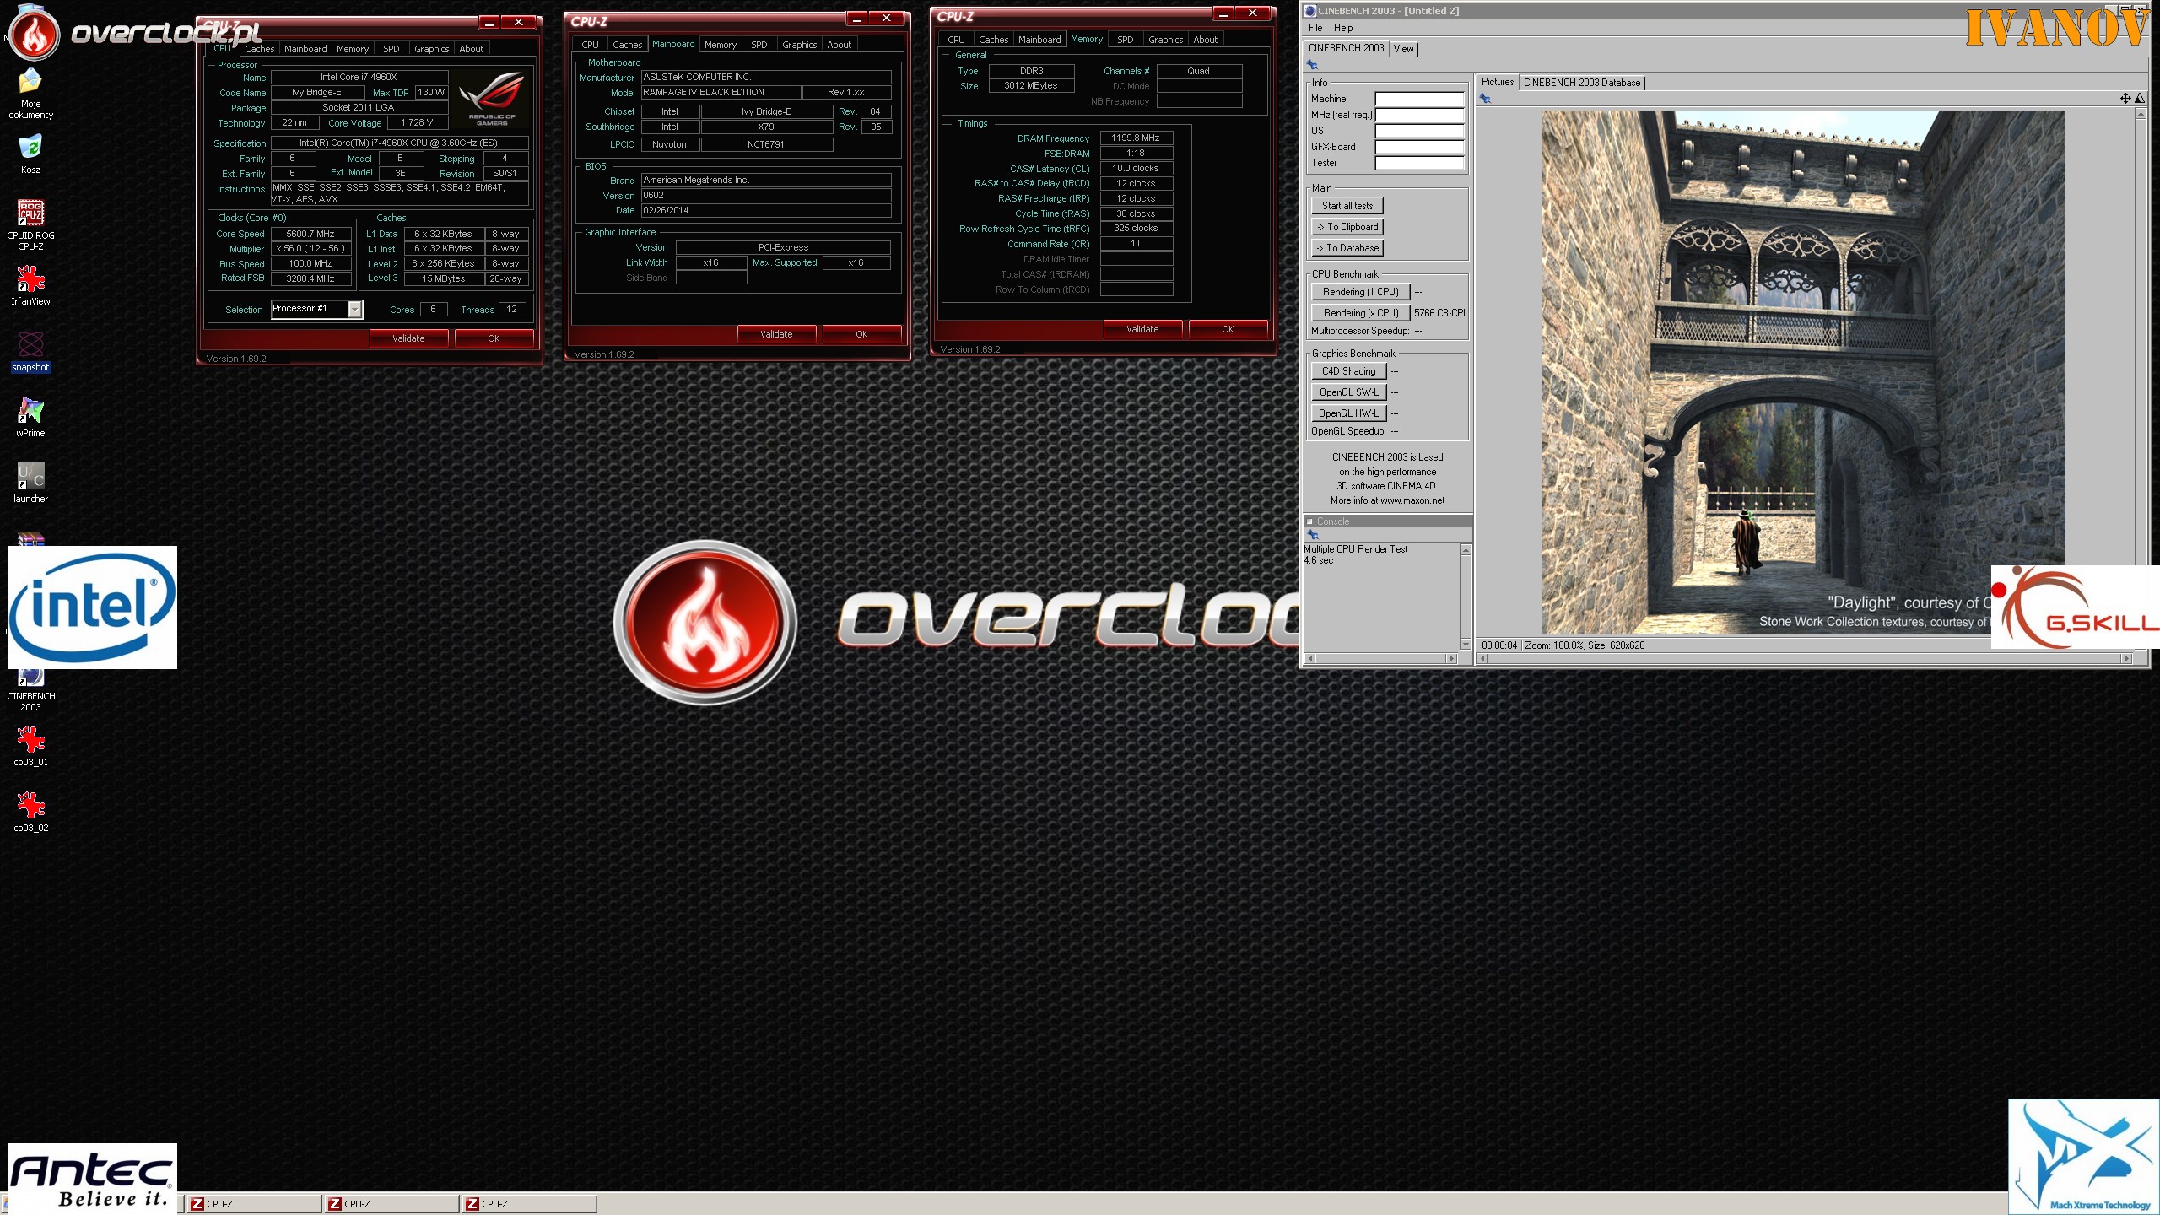Open the Processor #1 selection dropdown
The height and width of the screenshot is (1215, 2160).
355,310
